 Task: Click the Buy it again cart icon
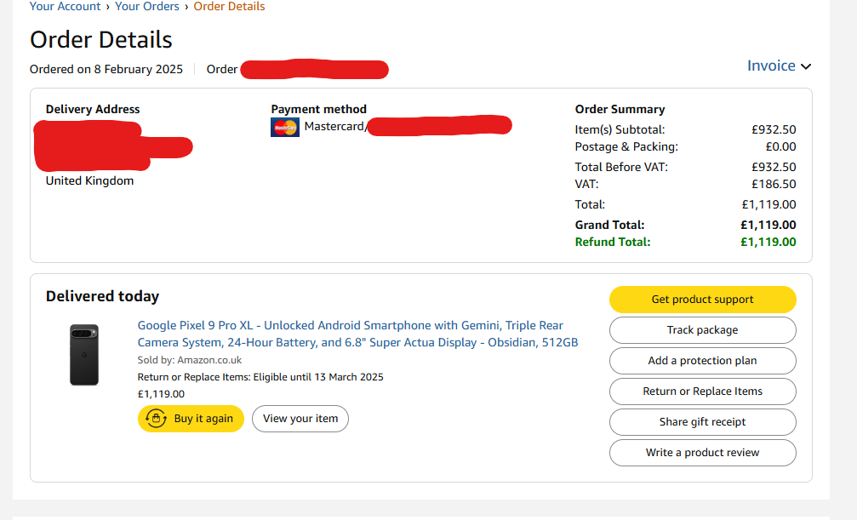[156, 419]
